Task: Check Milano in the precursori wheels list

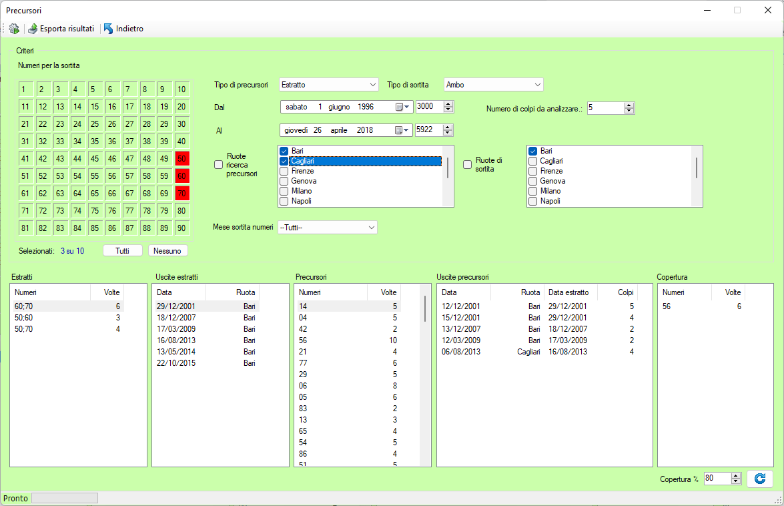Action: [x=284, y=191]
